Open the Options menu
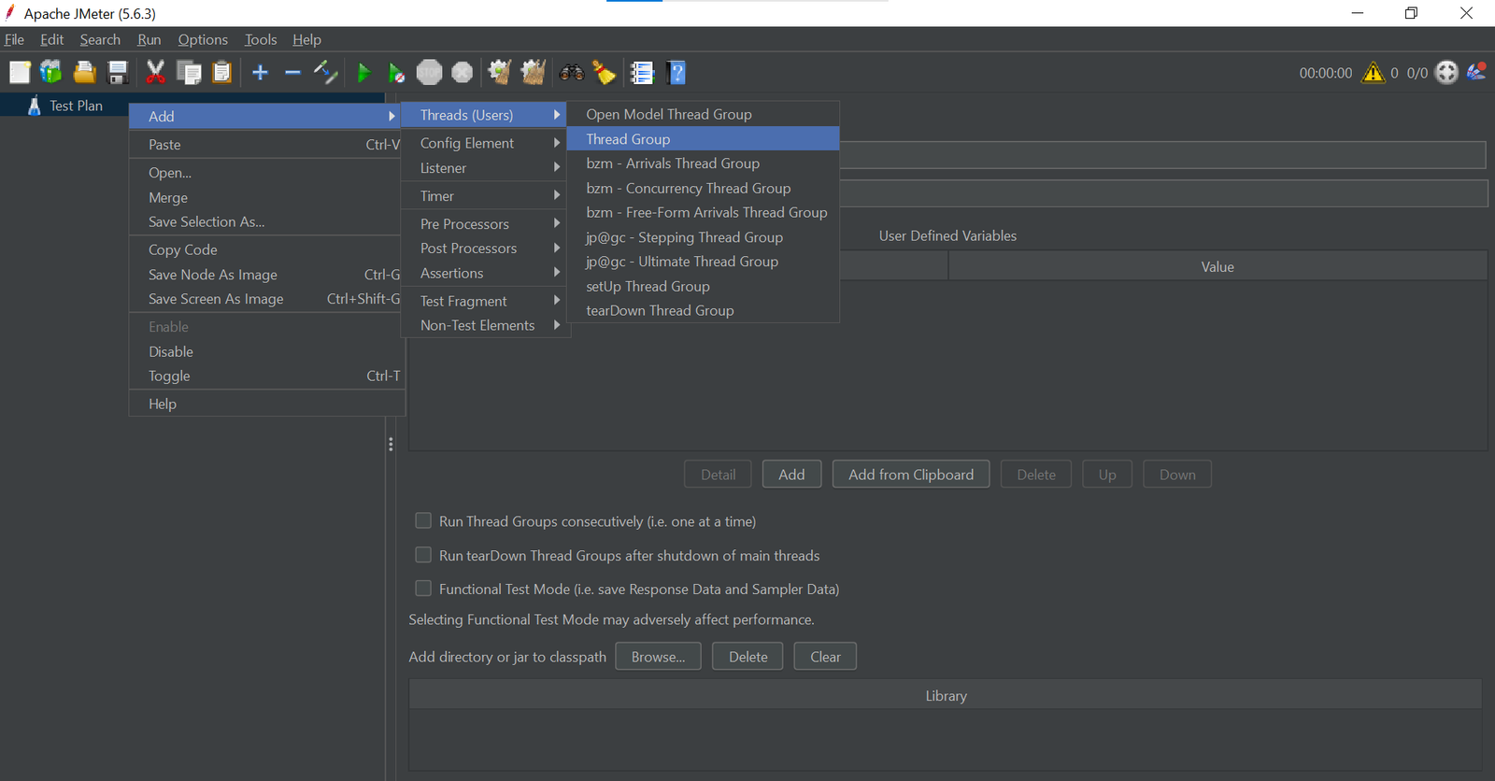 [203, 39]
